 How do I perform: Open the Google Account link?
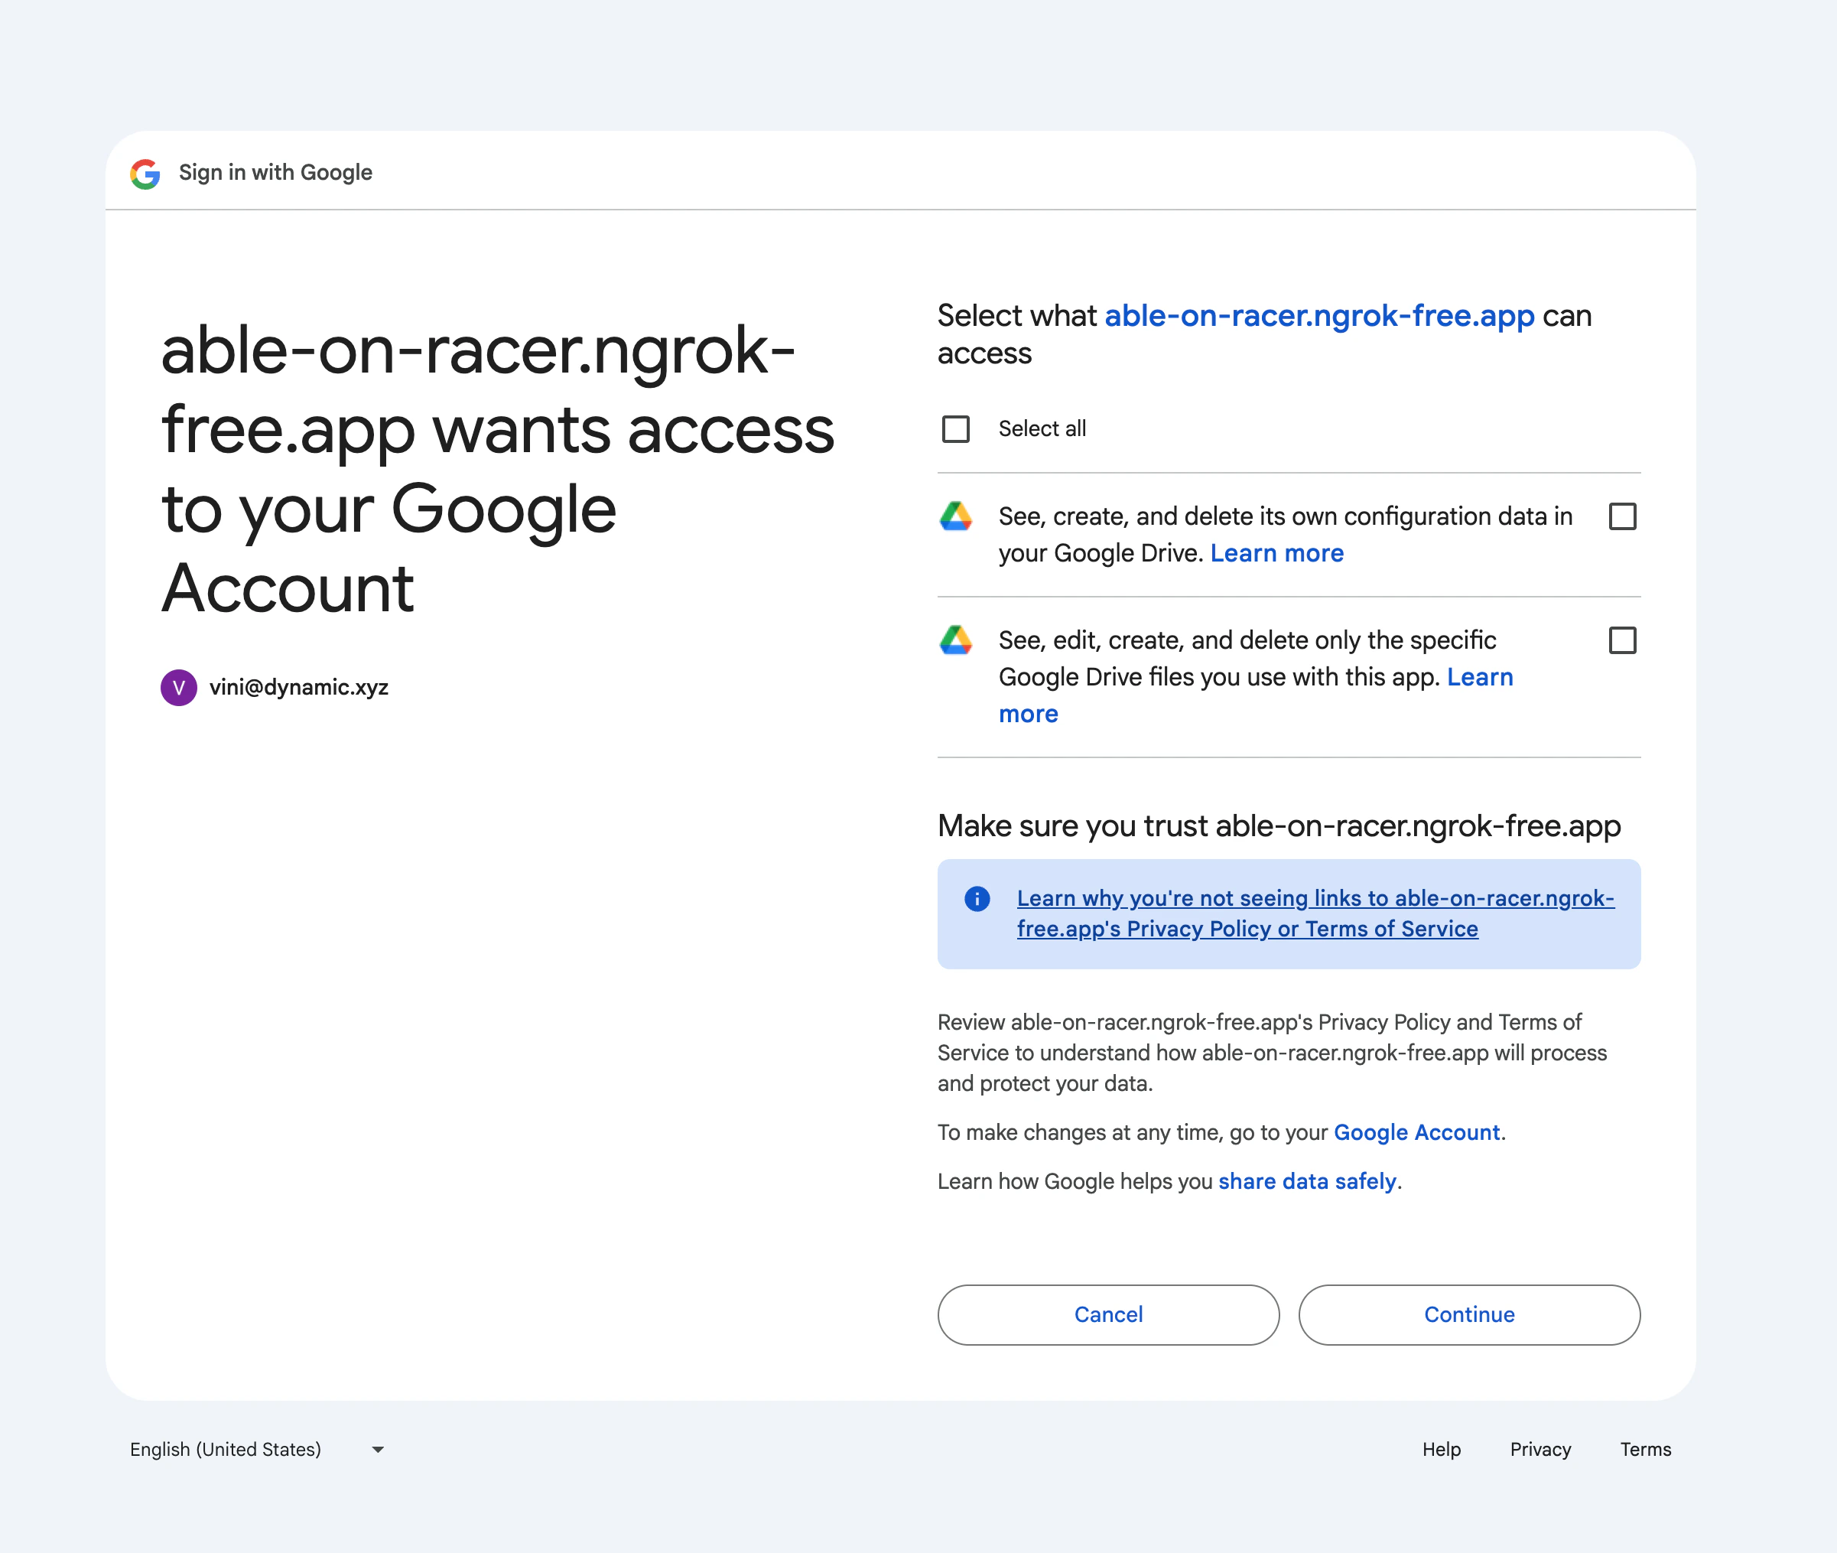coord(1416,1132)
